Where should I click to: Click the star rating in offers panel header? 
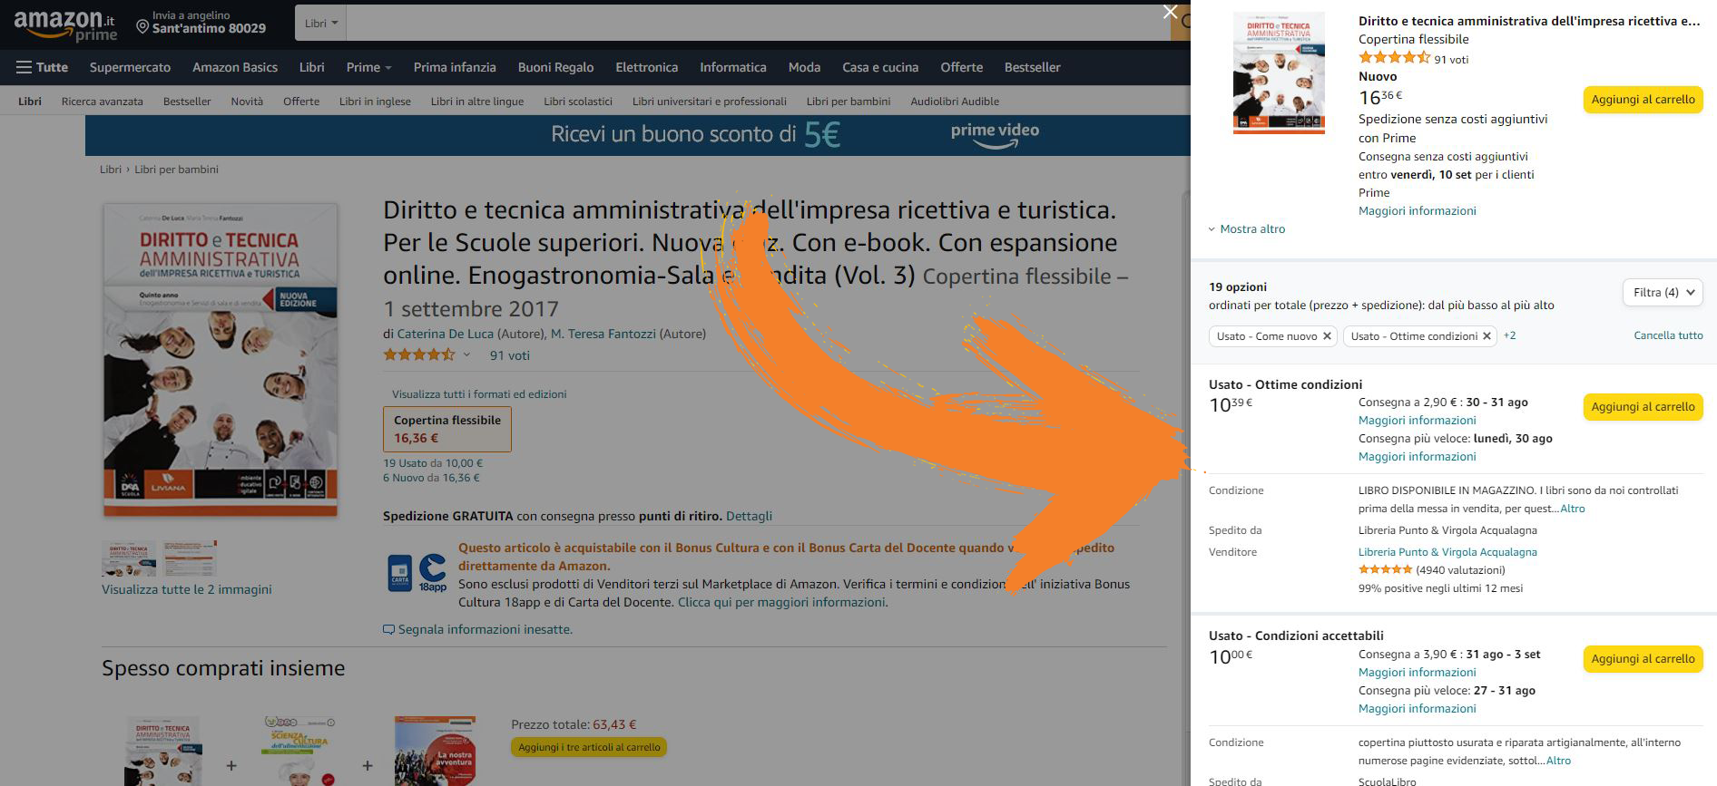(x=1394, y=58)
